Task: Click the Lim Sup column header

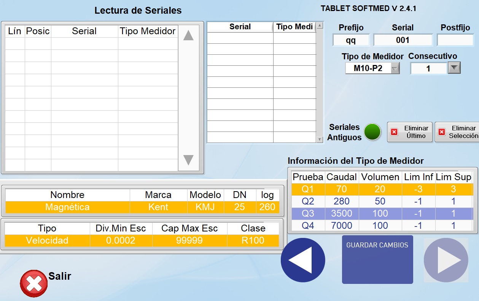Action: click(x=454, y=177)
